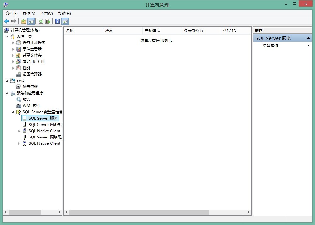The image size is (315, 225).
Task: Expand the 共享文件夹 node
Action: [x=13, y=55]
